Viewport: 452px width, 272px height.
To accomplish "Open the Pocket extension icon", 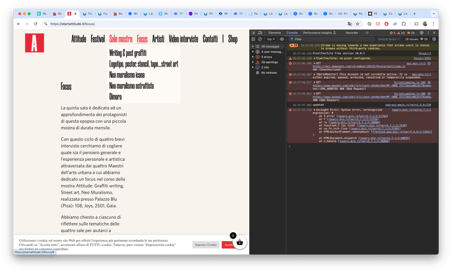I will (378, 24).
